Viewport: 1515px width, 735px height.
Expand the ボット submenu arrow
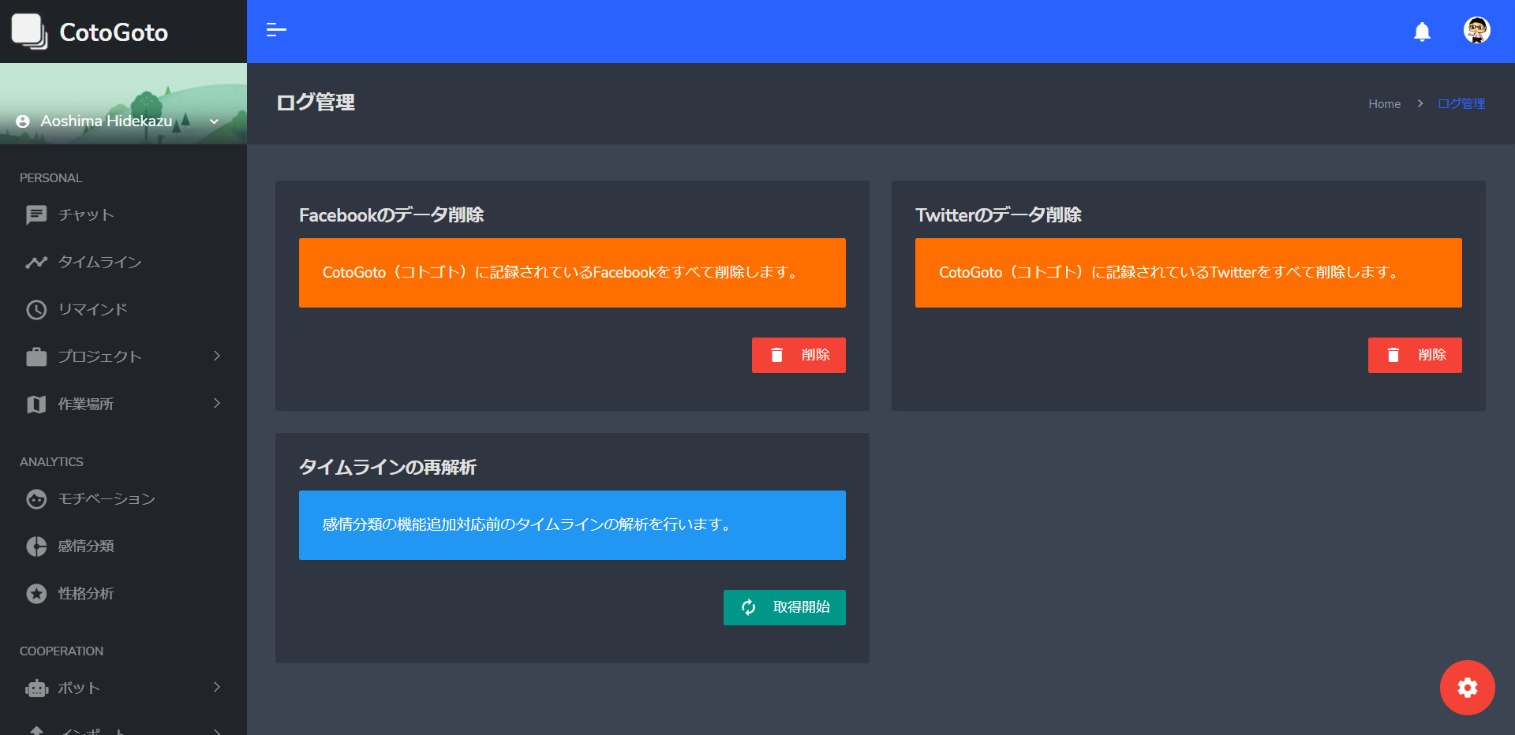pos(217,688)
